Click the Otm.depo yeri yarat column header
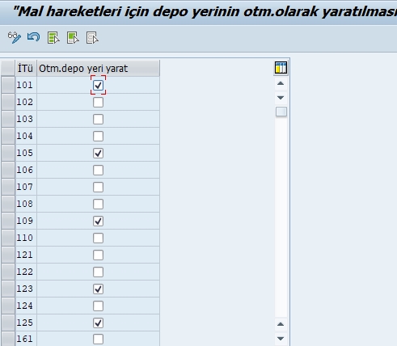397x346 pixels. click(98, 69)
